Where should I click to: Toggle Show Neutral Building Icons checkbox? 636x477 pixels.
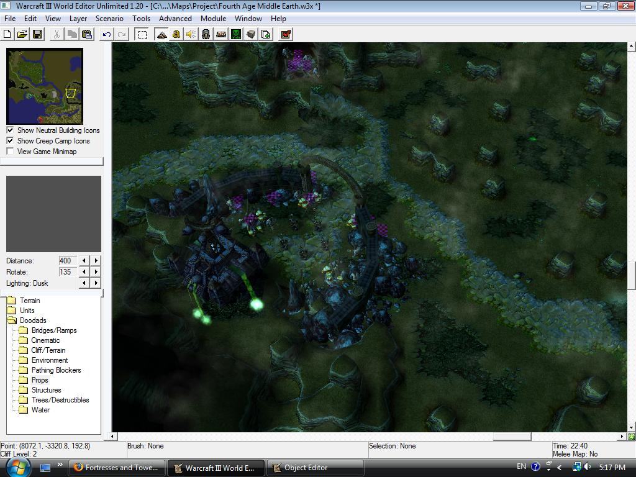coord(10,130)
